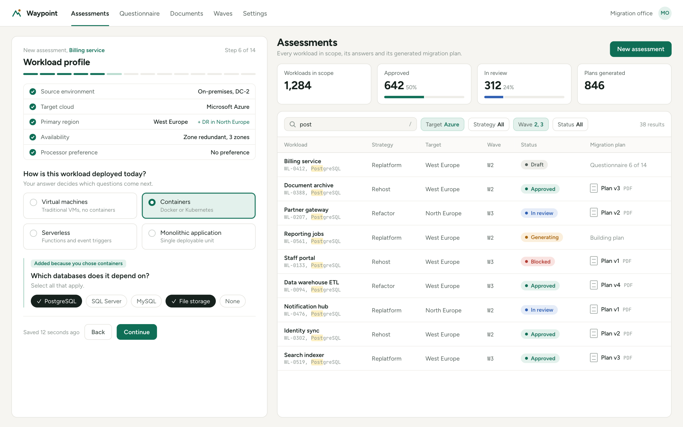Open the MO user avatar
The image size is (683, 427).
(664, 13)
